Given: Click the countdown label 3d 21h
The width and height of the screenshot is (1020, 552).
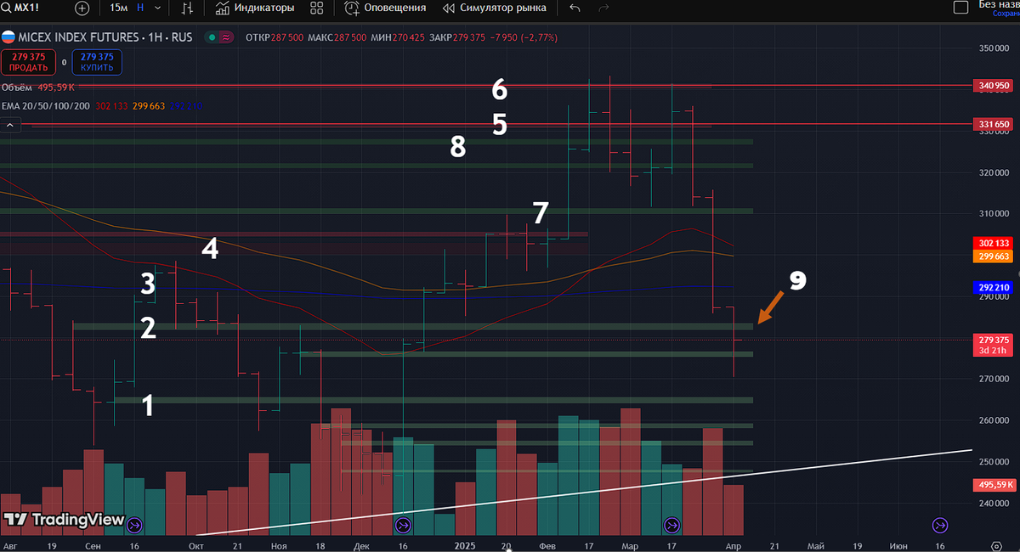Looking at the screenshot, I should (x=993, y=351).
